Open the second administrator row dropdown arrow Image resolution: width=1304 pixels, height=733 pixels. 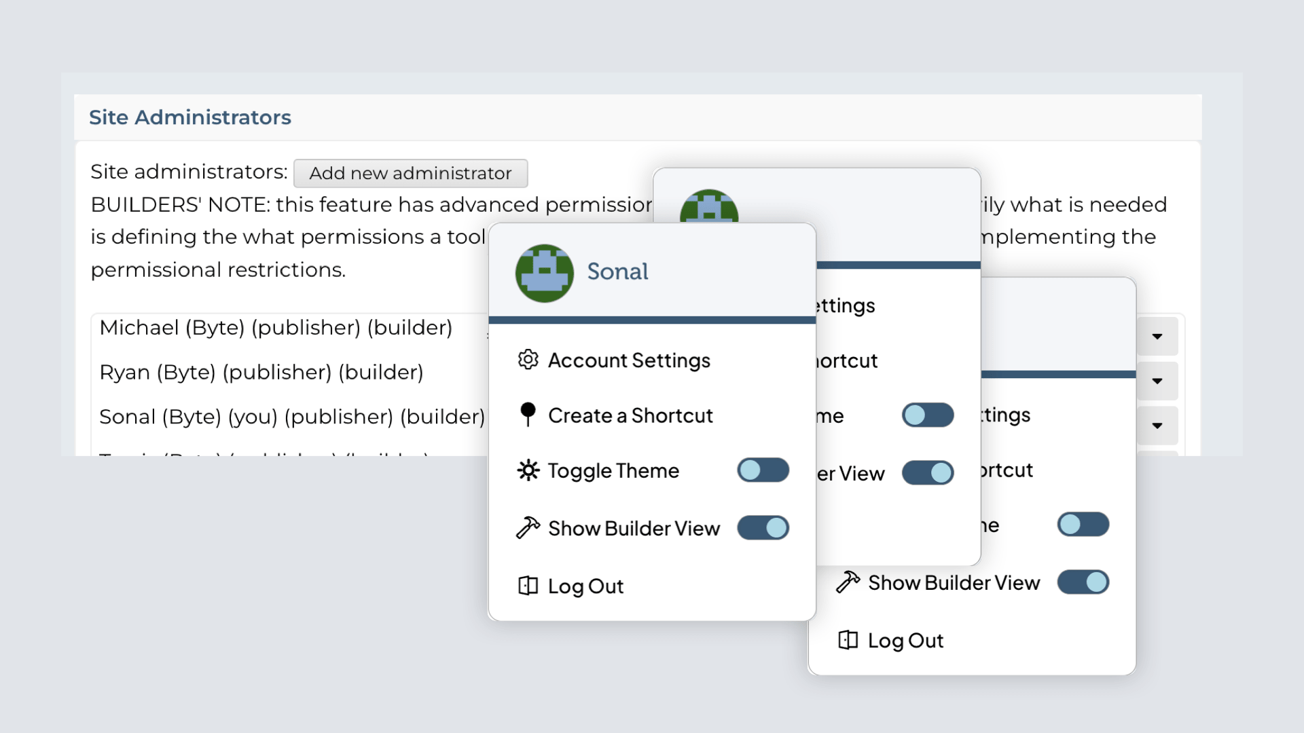tap(1157, 381)
